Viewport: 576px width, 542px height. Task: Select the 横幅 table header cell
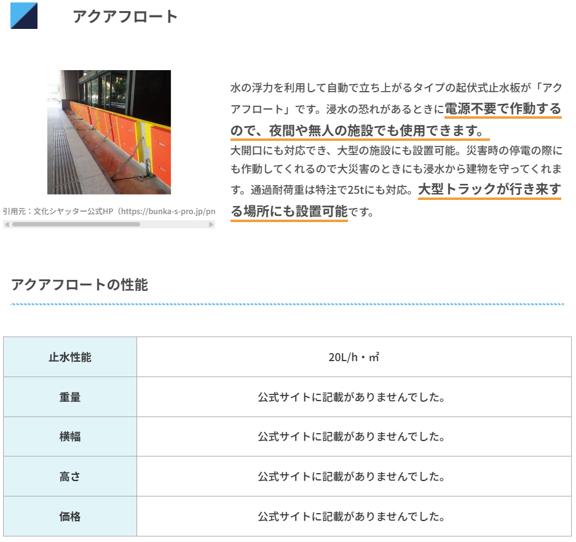click(70, 436)
